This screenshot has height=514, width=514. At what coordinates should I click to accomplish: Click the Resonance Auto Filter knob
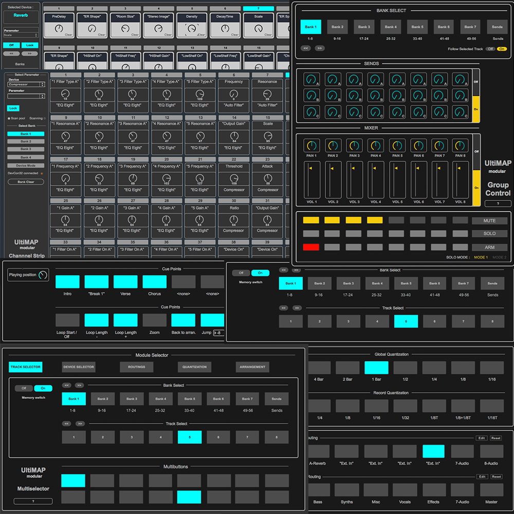click(267, 94)
